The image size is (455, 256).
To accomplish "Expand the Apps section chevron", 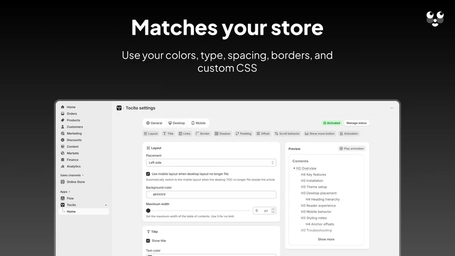I will (69, 192).
